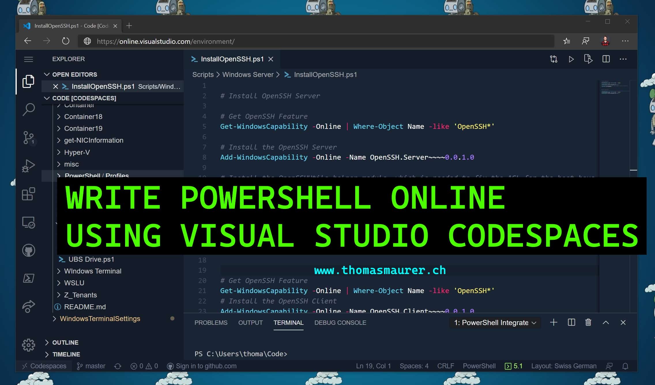The width and height of the screenshot is (655, 385).
Task: Open the Source Control view
Action: (x=28, y=138)
